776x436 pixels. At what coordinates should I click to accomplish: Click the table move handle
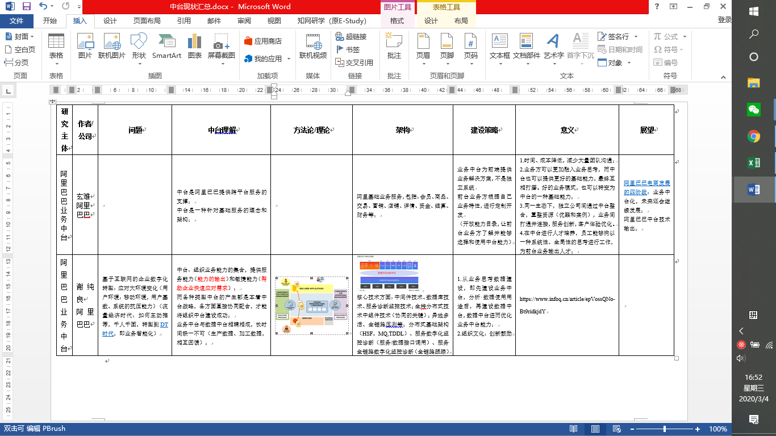pos(52,101)
